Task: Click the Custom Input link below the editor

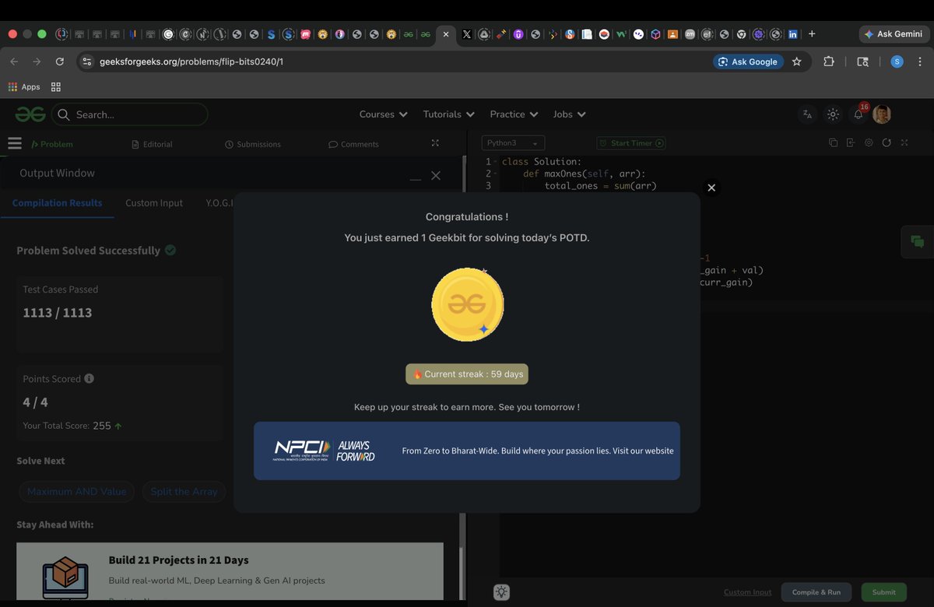Action: coord(747,592)
